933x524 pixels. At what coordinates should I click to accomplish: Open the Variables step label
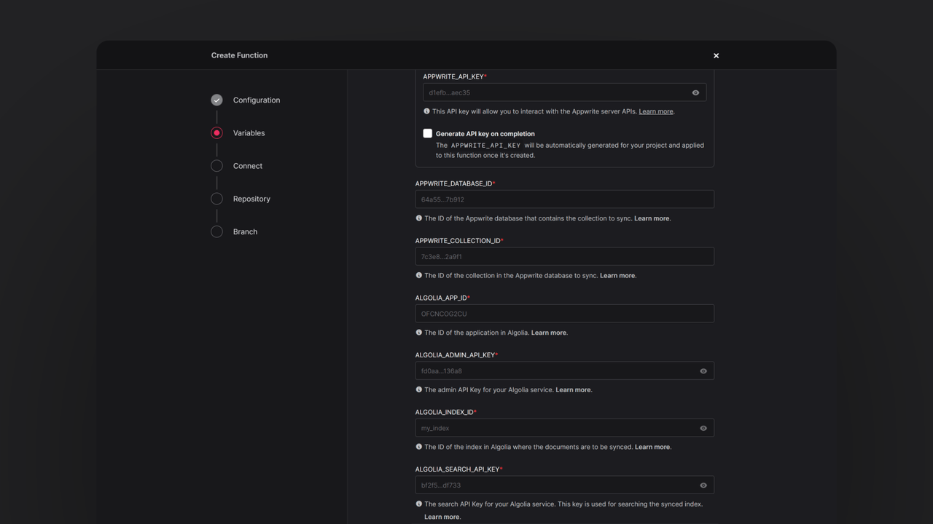click(249, 133)
